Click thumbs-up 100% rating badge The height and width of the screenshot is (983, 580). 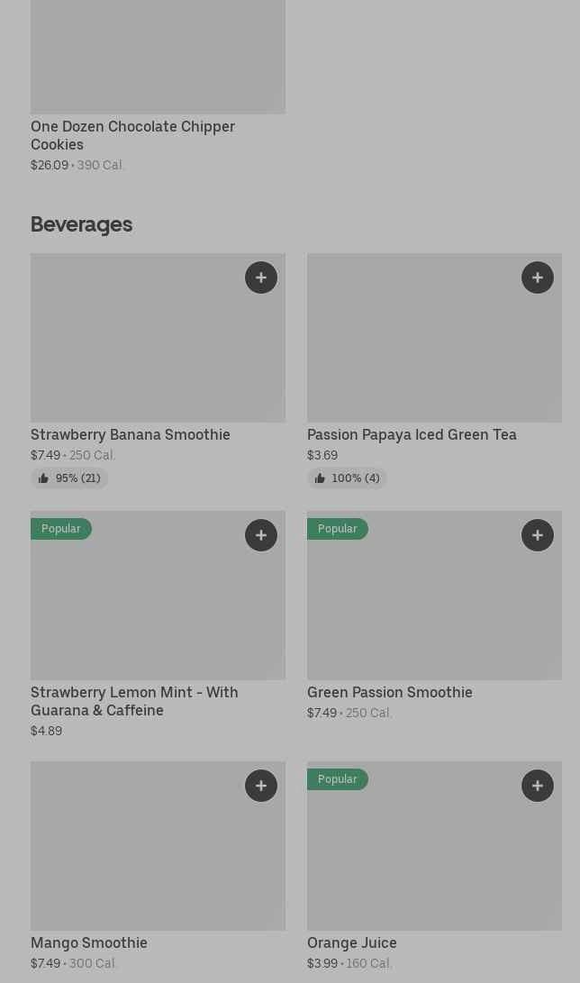tap(347, 478)
